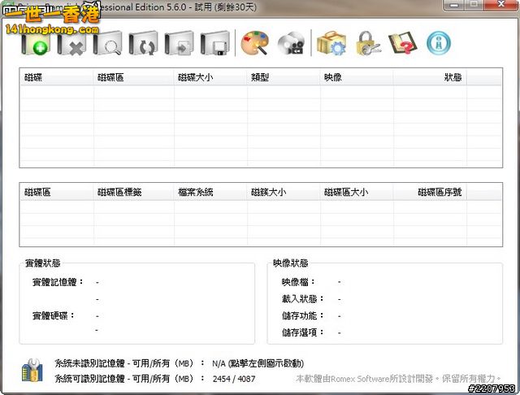Click the create new disk icon
Image resolution: width=520 pixels, height=395 pixels.
tap(37, 43)
